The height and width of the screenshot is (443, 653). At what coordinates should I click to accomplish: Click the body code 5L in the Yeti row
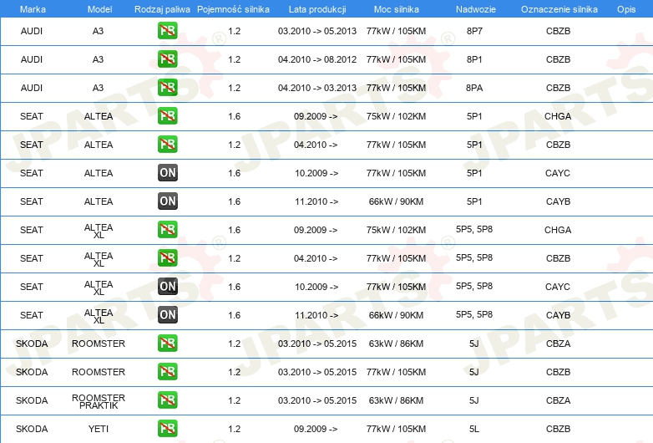pos(474,429)
